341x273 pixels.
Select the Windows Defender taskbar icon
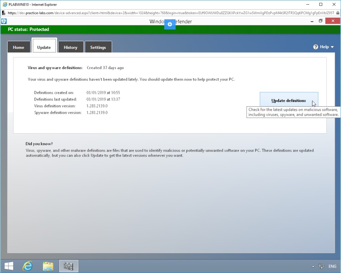pyautogui.click(x=69, y=266)
